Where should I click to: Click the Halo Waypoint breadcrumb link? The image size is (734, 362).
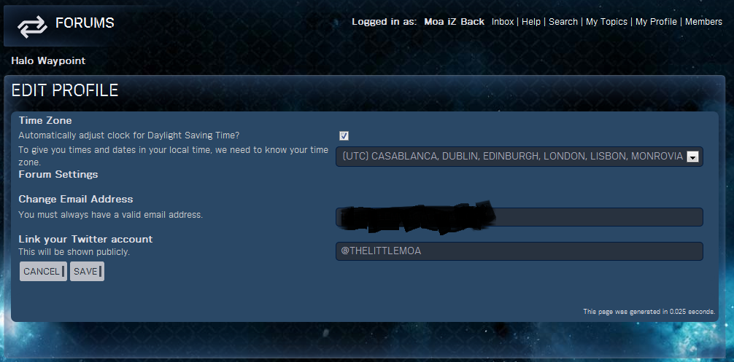48,60
